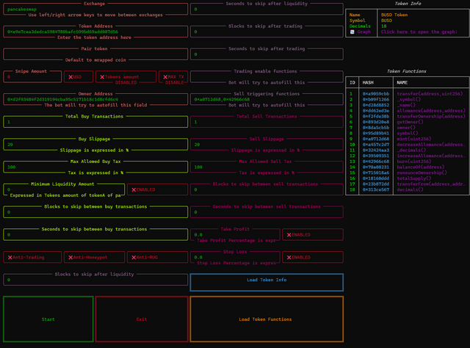Click the empty Pair token field
Image resolution: width=470 pixels, height=348 pixels.
pos(95,54)
